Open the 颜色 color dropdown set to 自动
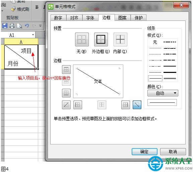This screenshot has width=193, height=172. pyautogui.click(x=163, y=93)
